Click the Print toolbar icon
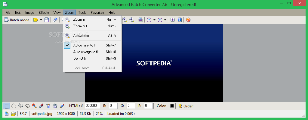 [x=140, y=20]
